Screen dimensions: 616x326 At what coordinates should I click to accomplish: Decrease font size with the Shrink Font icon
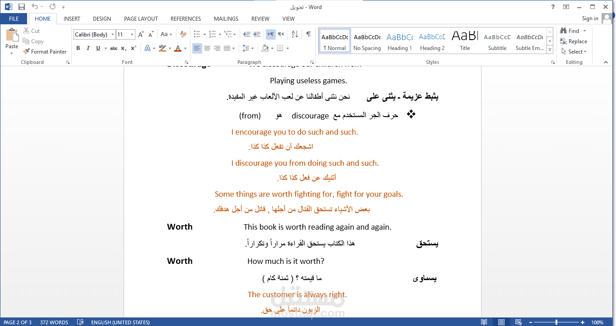pyautogui.click(x=151, y=34)
